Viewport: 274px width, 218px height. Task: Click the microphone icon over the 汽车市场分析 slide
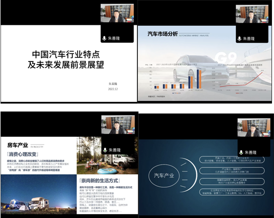239,39
